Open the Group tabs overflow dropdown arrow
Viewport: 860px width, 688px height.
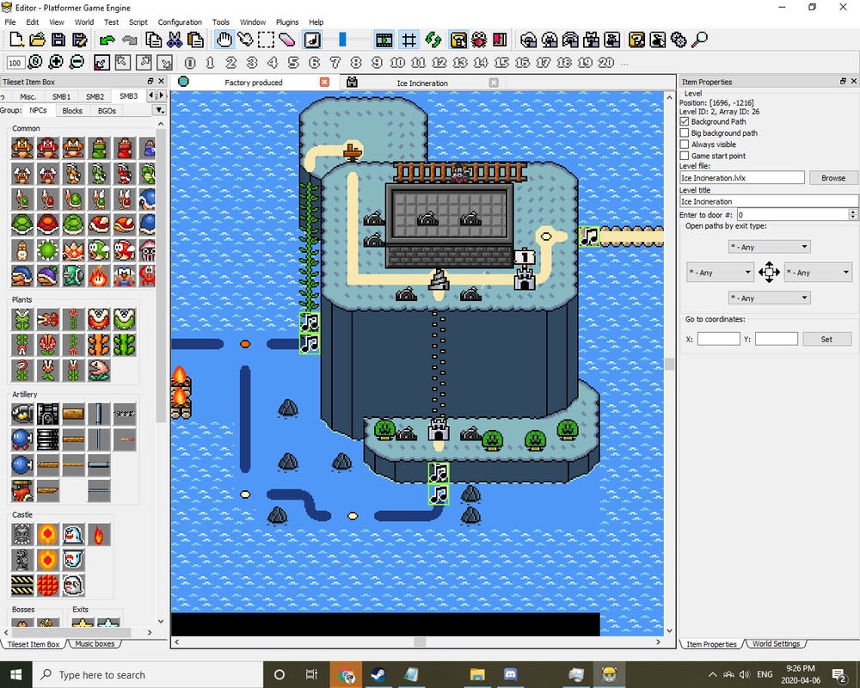(x=159, y=110)
